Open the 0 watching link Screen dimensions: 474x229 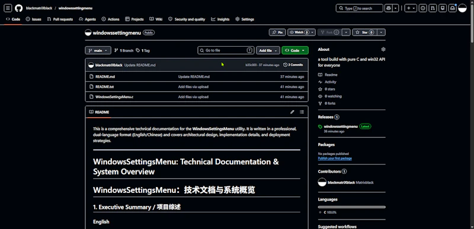pos(330,96)
